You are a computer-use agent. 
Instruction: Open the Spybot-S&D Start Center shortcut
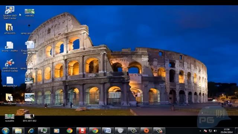[10, 13]
